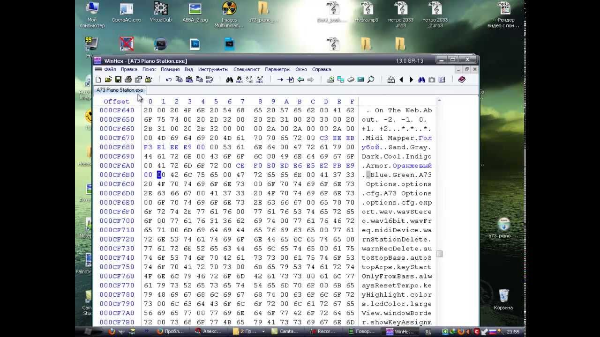Click the magnifying glass analyze icon
The height and width of the screenshot is (337, 600).
[371, 80]
